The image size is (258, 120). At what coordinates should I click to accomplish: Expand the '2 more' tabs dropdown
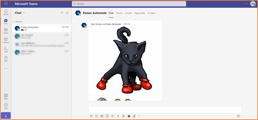point(152,13)
